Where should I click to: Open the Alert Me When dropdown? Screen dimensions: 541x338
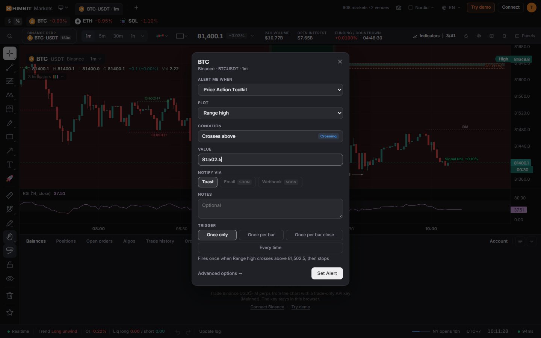pyautogui.click(x=270, y=90)
